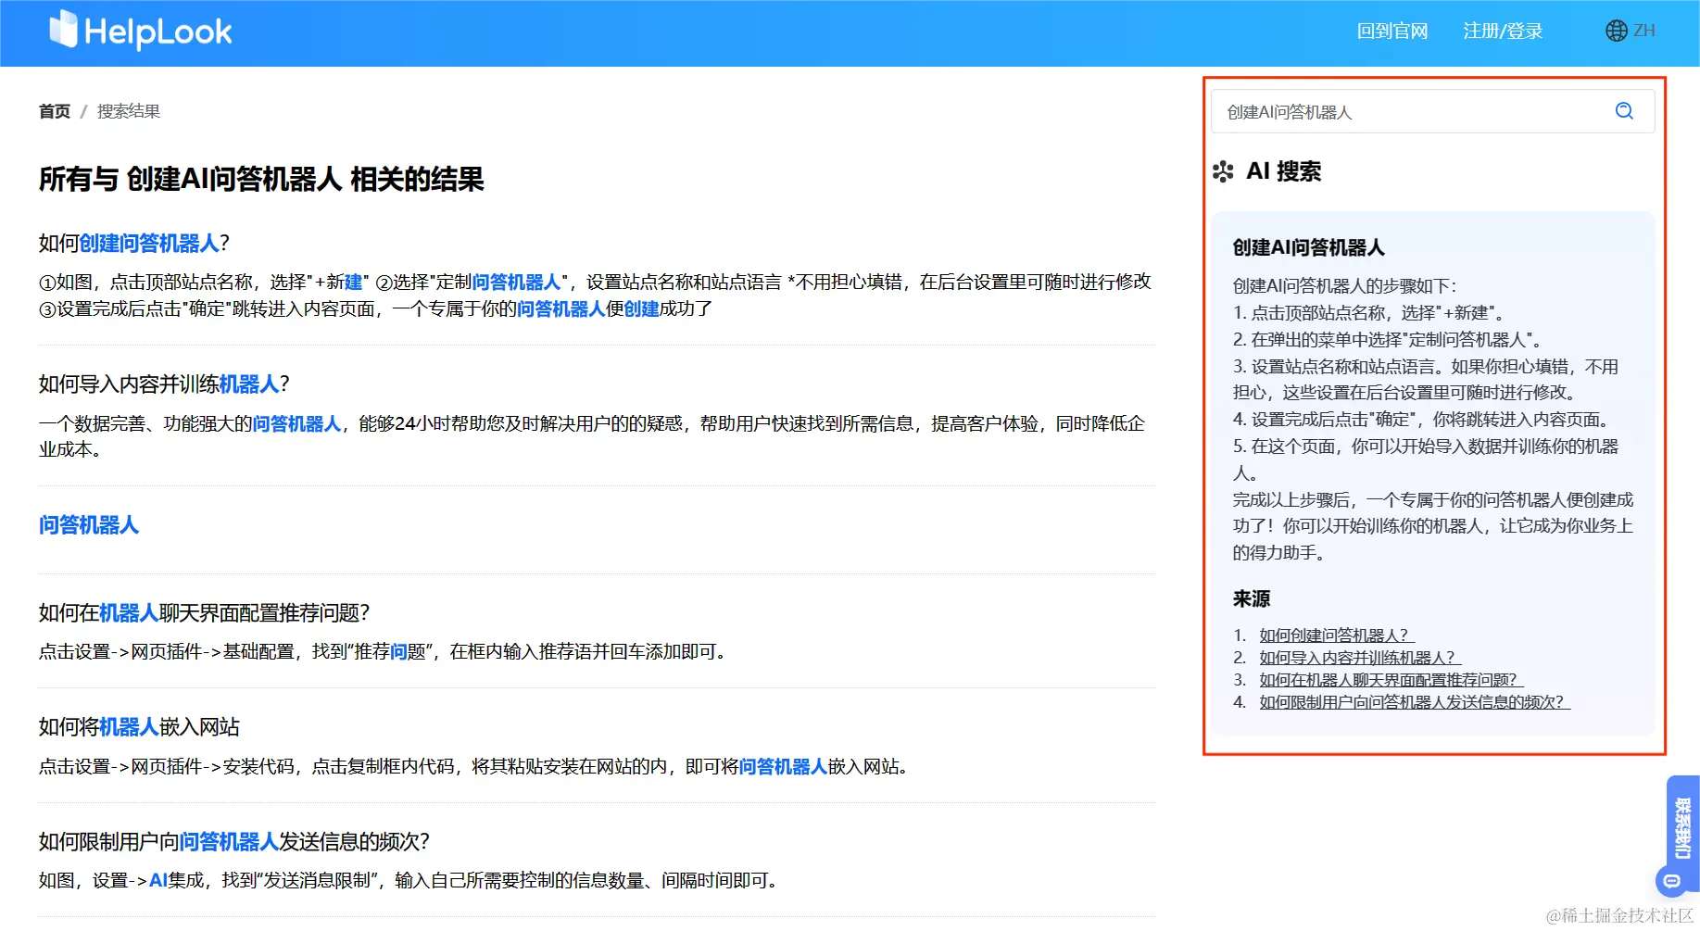Click the search magnifier icon
1700x931 pixels.
tap(1624, 111)
